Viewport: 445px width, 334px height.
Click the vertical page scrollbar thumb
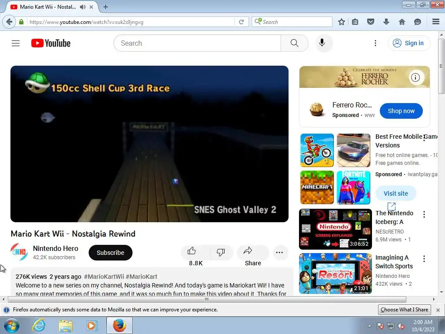point(442,66)
